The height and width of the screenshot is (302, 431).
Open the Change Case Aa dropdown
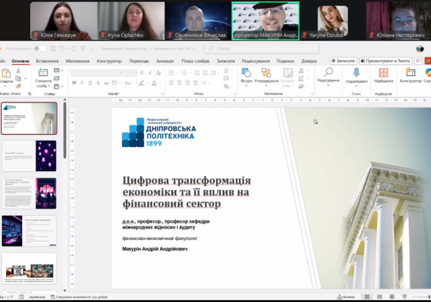(129, 83)
